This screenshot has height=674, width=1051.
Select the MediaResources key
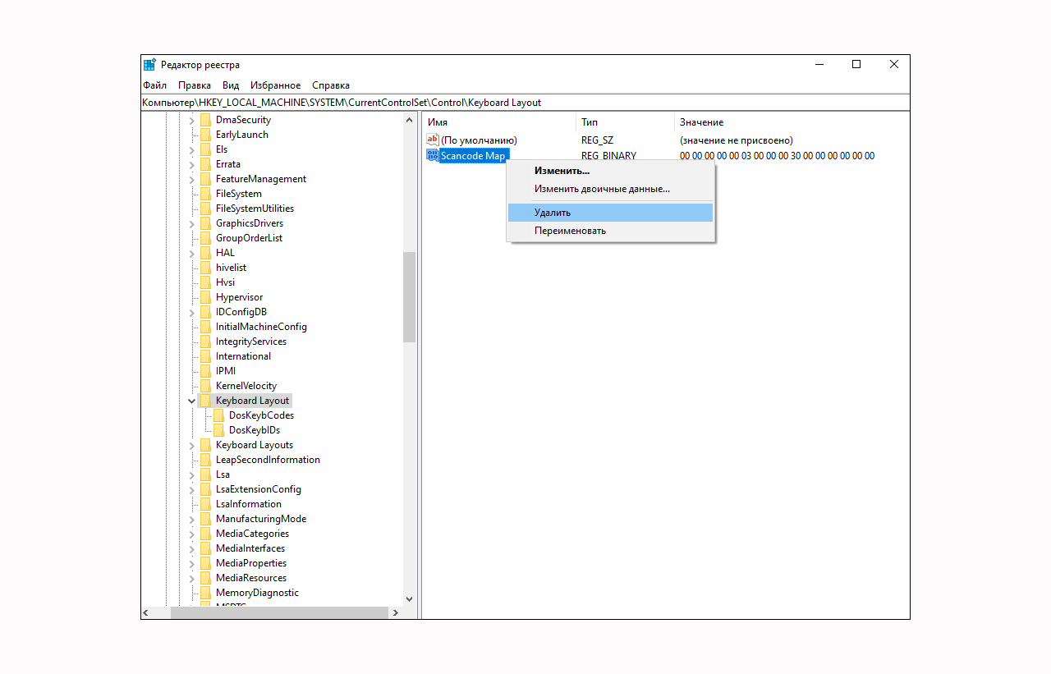pyautogui.click(x=251, y=578)
